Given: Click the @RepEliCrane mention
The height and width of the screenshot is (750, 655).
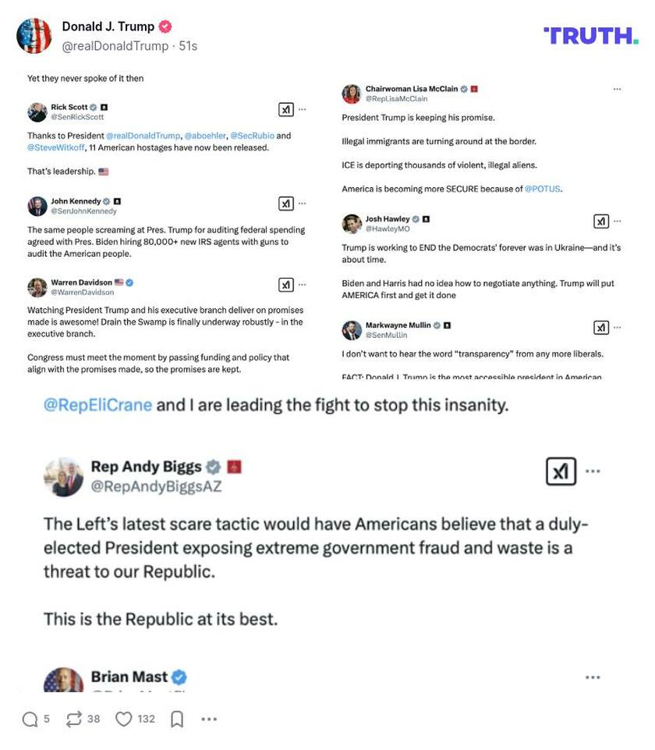Looking at the screenshot, I should point(98,405).
